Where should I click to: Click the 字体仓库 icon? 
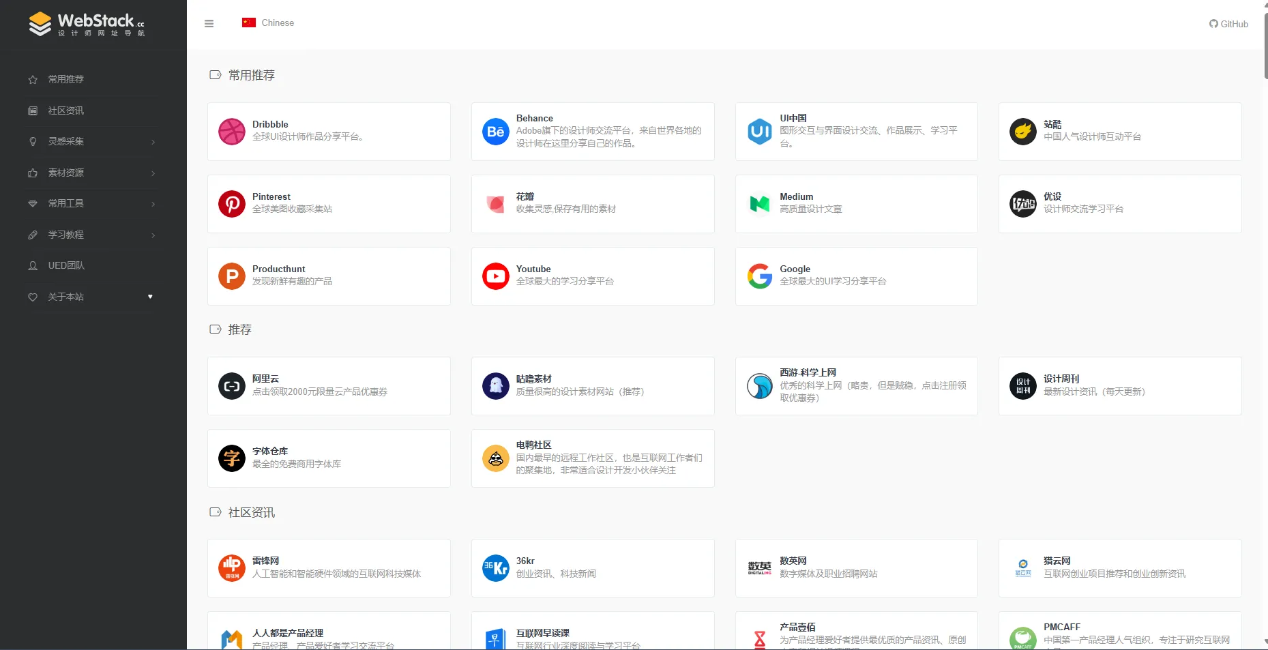click(x=232, y=458)
